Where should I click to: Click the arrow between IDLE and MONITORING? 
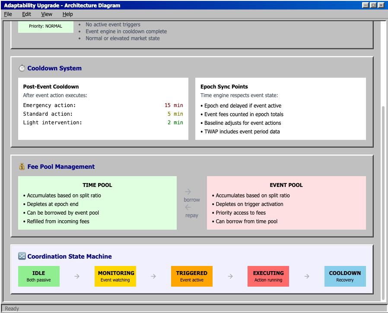(77, 276)
